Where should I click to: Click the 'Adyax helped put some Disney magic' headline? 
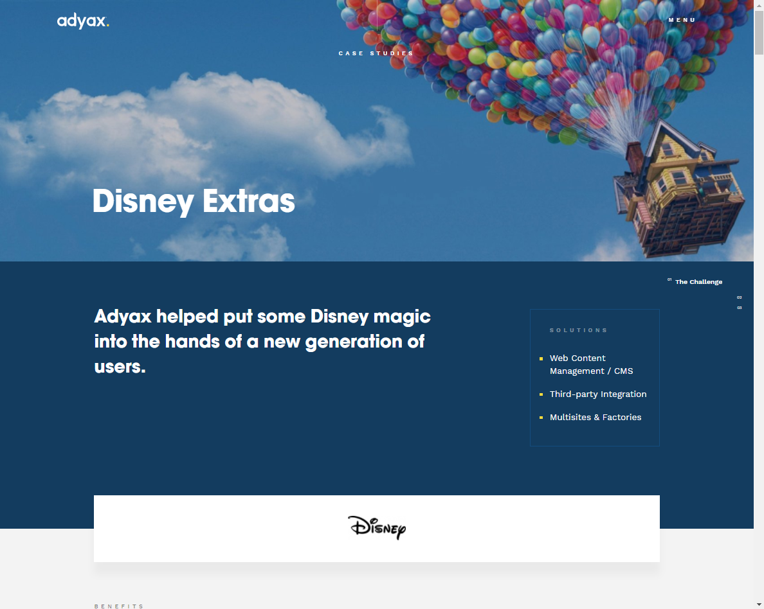coord(262,341)
